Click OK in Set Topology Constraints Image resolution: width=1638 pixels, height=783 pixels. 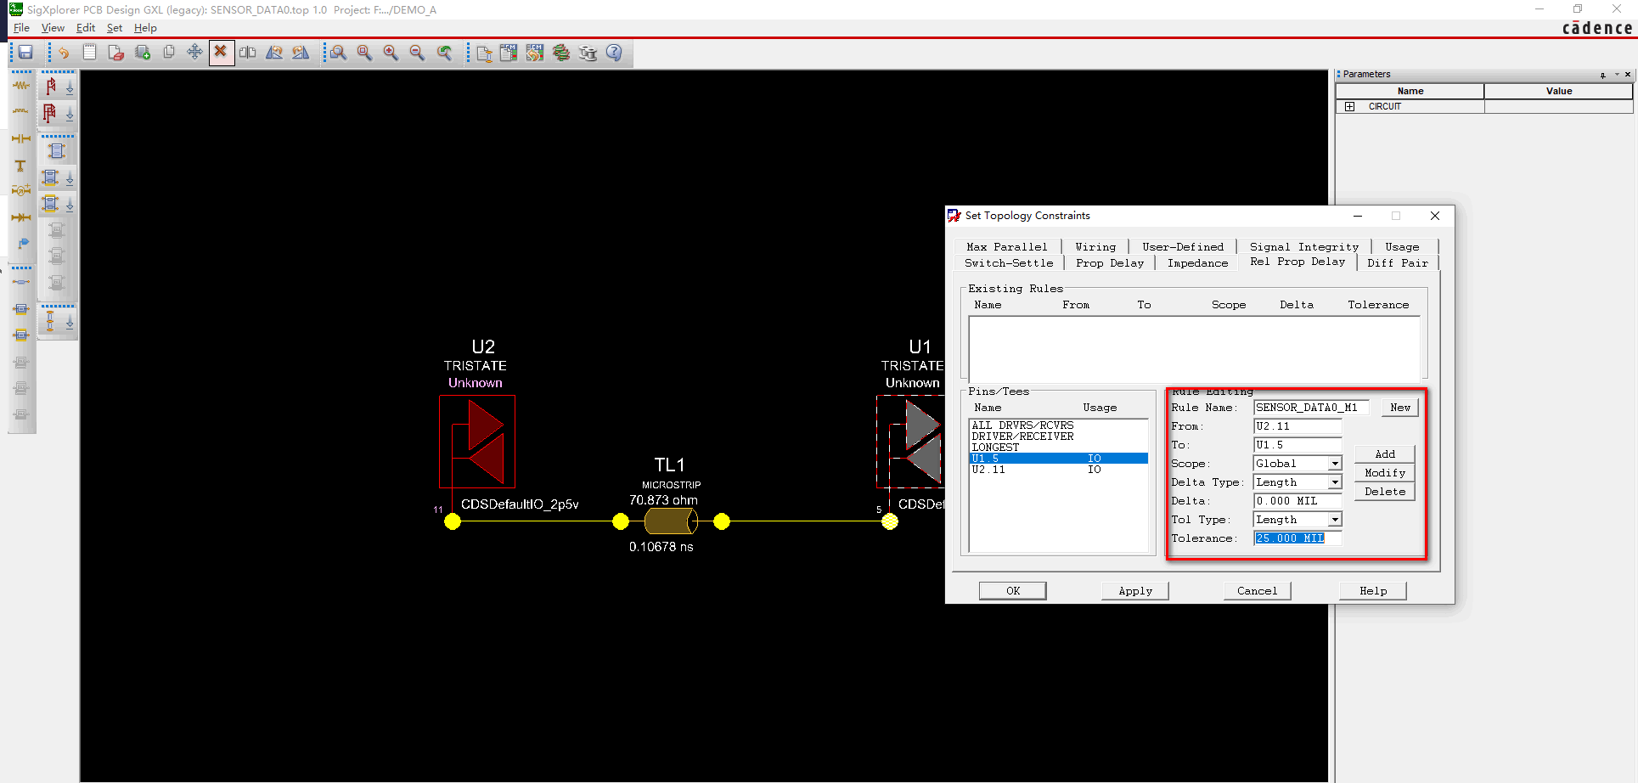tap(1013, 591)
